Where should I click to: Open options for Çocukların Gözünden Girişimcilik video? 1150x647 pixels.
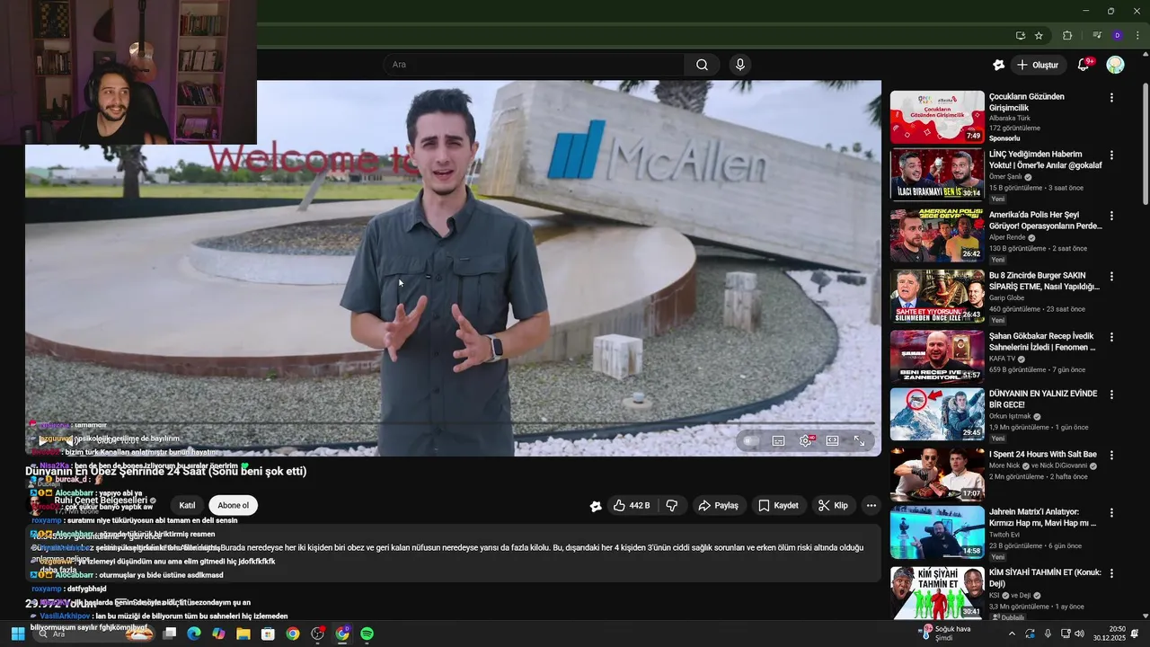[x=1111, y=97]
